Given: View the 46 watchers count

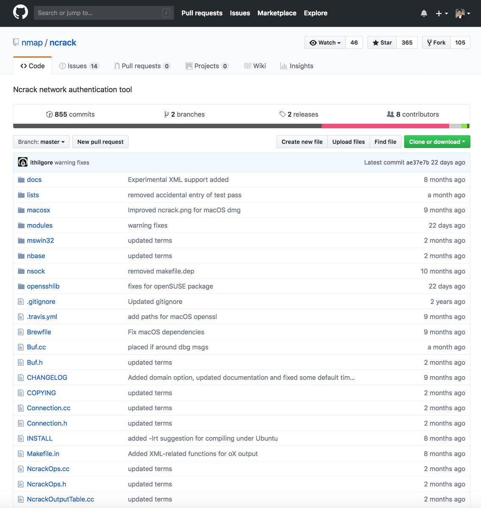Looking at the screenshot, I should click(354, 42).
